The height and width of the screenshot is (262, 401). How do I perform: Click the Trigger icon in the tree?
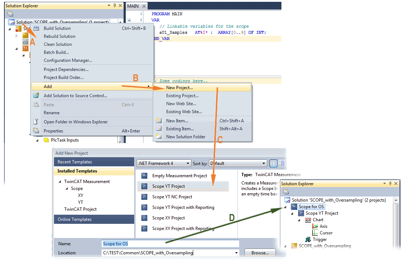pos(308,239)
